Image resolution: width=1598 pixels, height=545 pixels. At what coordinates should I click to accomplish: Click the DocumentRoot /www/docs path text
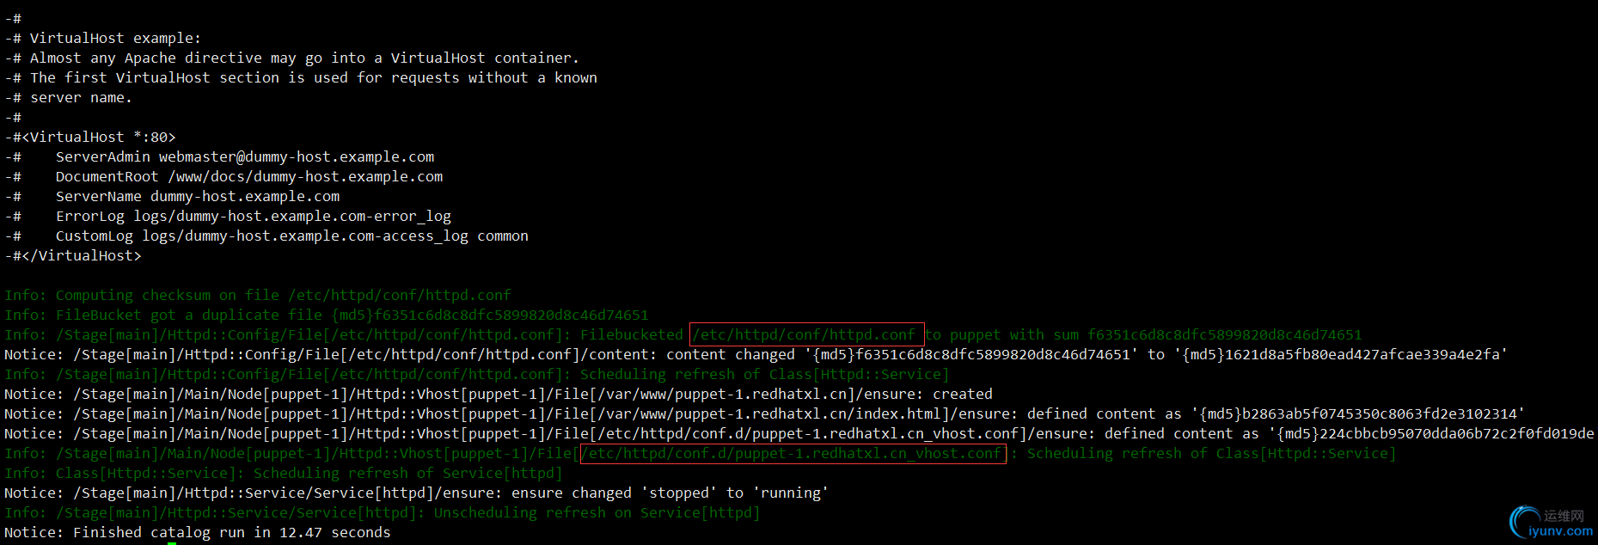click(x=305, y=176)
